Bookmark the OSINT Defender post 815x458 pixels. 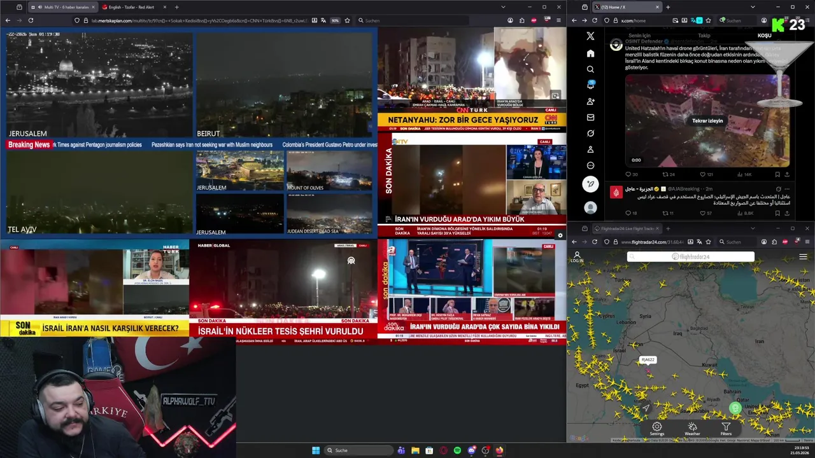coord(777,174)
